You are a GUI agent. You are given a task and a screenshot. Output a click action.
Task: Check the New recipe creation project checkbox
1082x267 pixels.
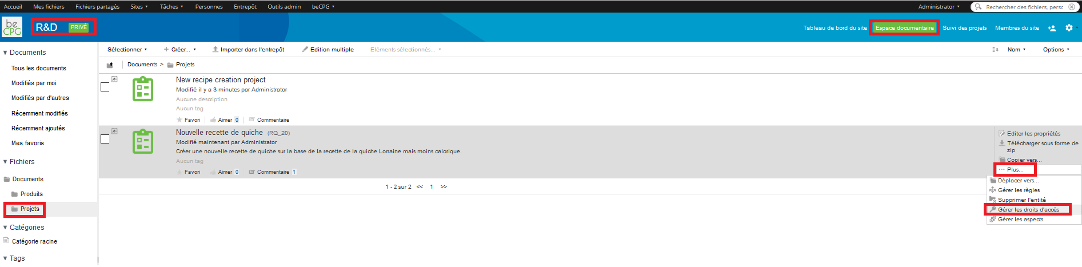(105, 87)
